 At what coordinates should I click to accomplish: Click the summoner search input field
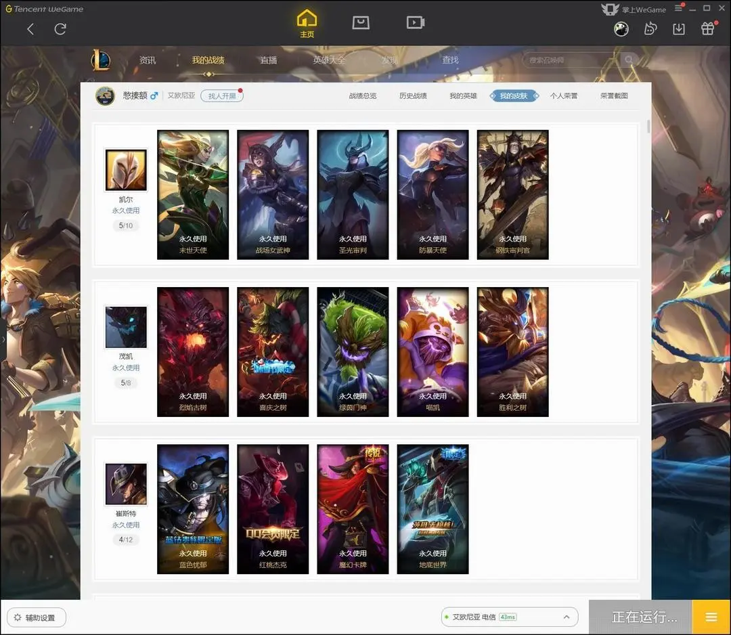571,60
